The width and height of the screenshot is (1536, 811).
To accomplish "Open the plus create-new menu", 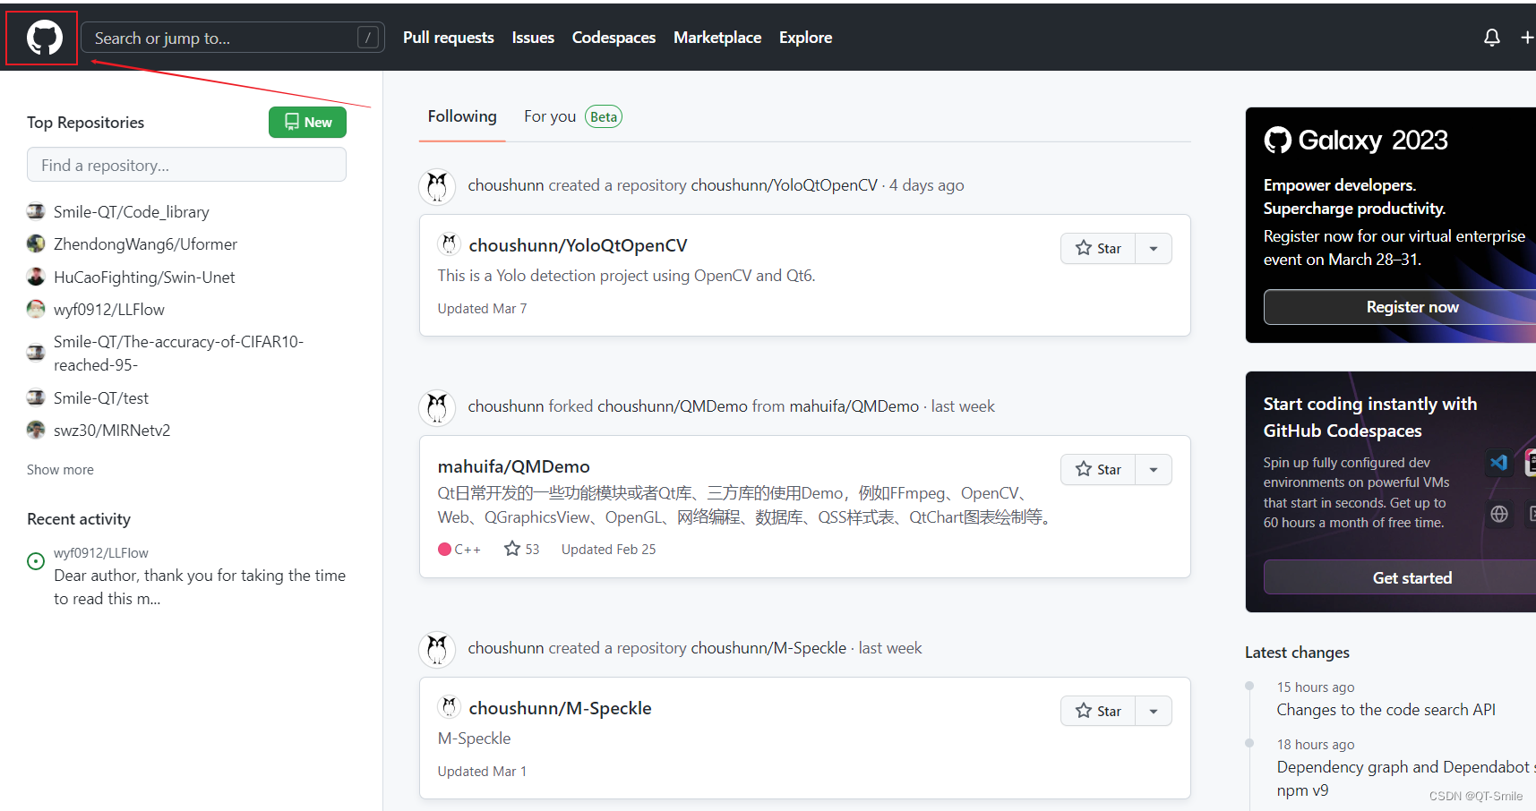I will (1527, 38).
